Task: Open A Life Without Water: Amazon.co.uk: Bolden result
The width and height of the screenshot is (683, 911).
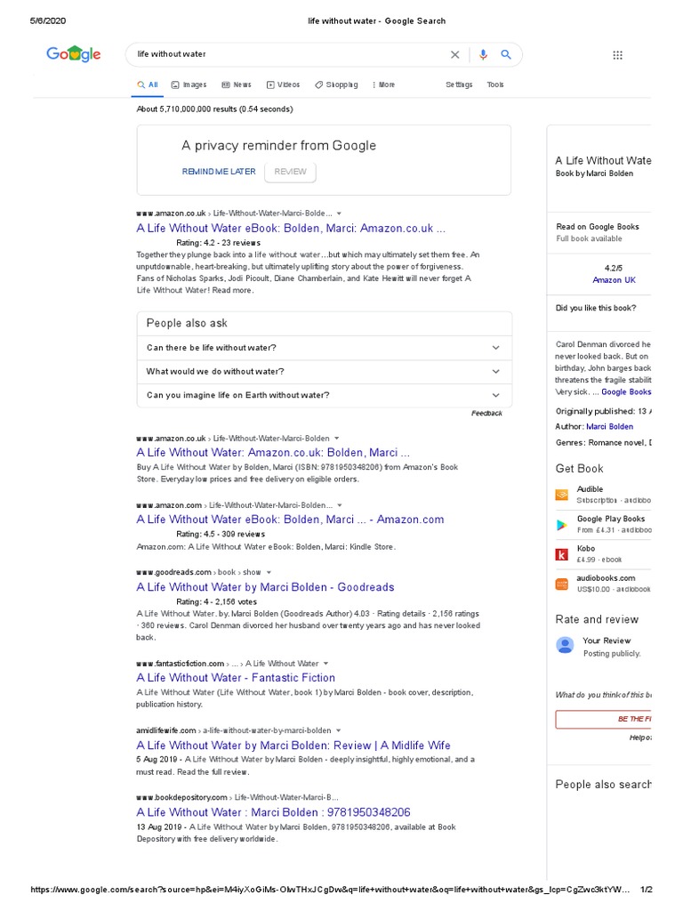Action: click(x=273, y=453)
